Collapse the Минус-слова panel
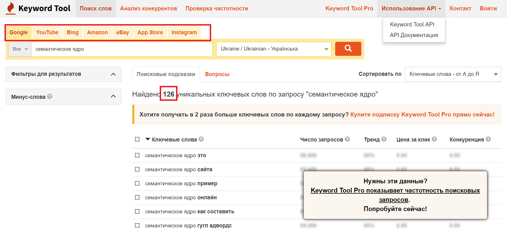This screenshot has height=231, width=507. pos(113,97)
